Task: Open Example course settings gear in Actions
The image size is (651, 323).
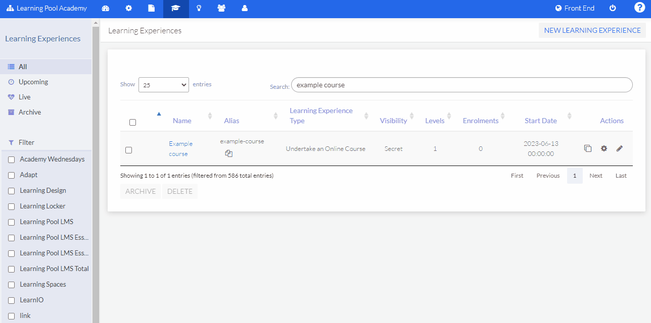Action: (604, 148)
